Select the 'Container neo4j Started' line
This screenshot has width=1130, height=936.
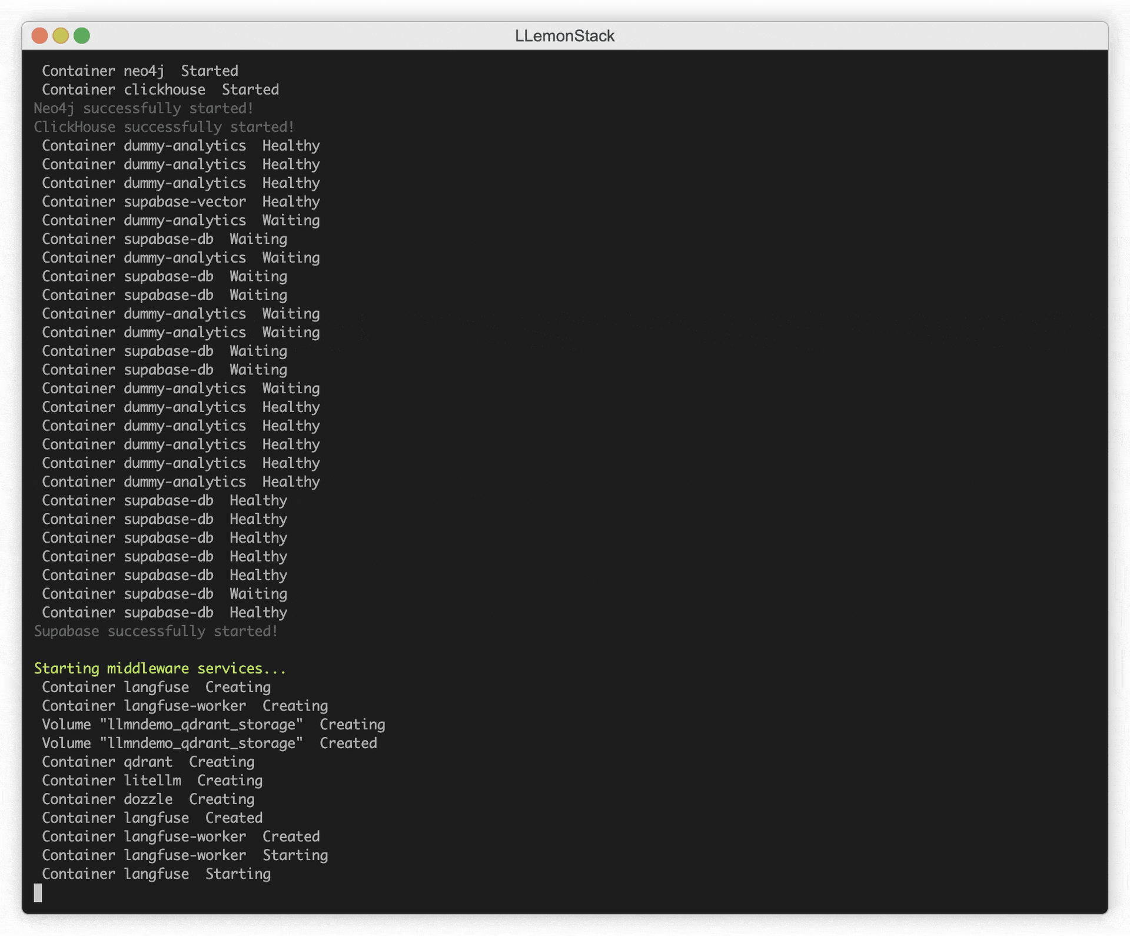pyautogui.click(x=140, y=71)
